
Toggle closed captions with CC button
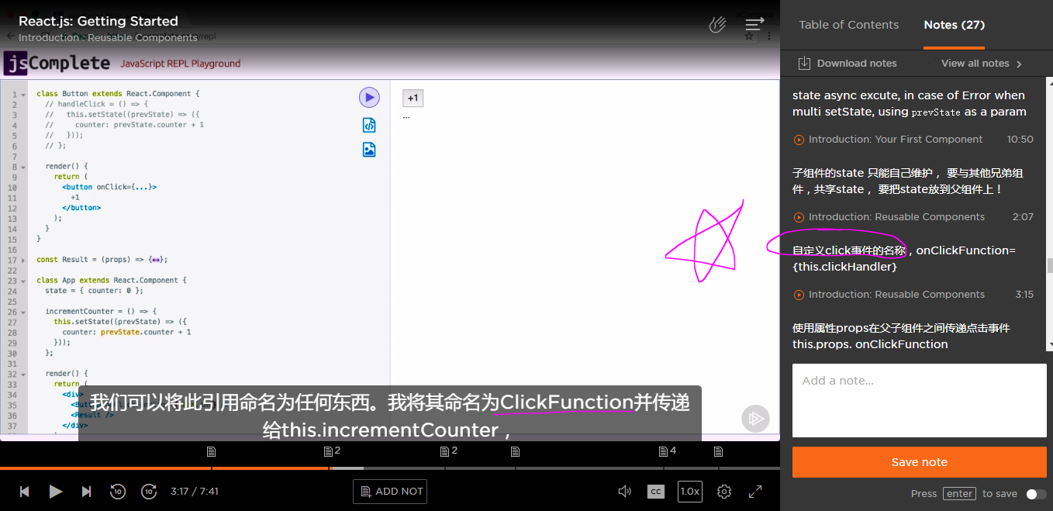pos(656,491)
